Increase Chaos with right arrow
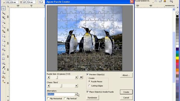Screen dimensions: 180x101 [x=76, y=86]
